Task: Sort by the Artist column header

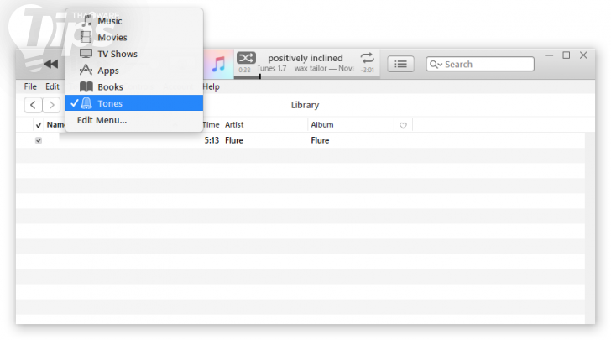Action: coord(234,125)
